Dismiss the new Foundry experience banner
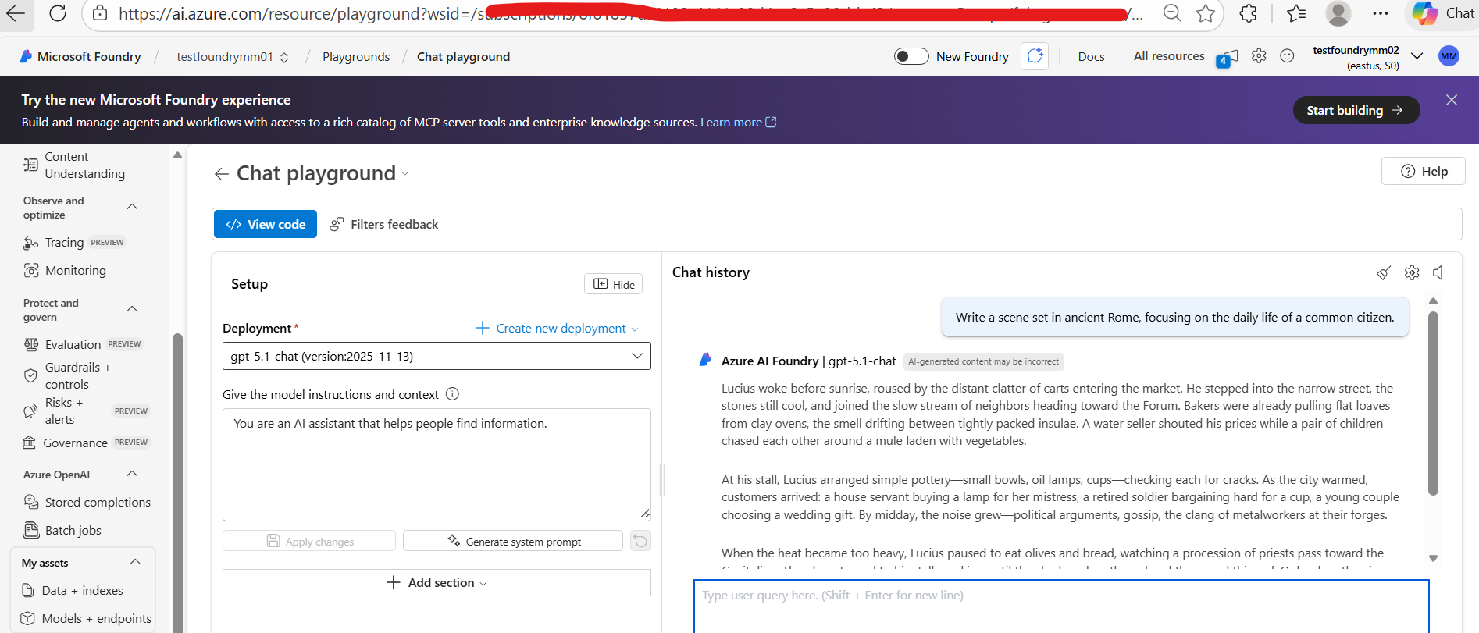This screenshot has height=633, width=1479. tap(1452, 100)
